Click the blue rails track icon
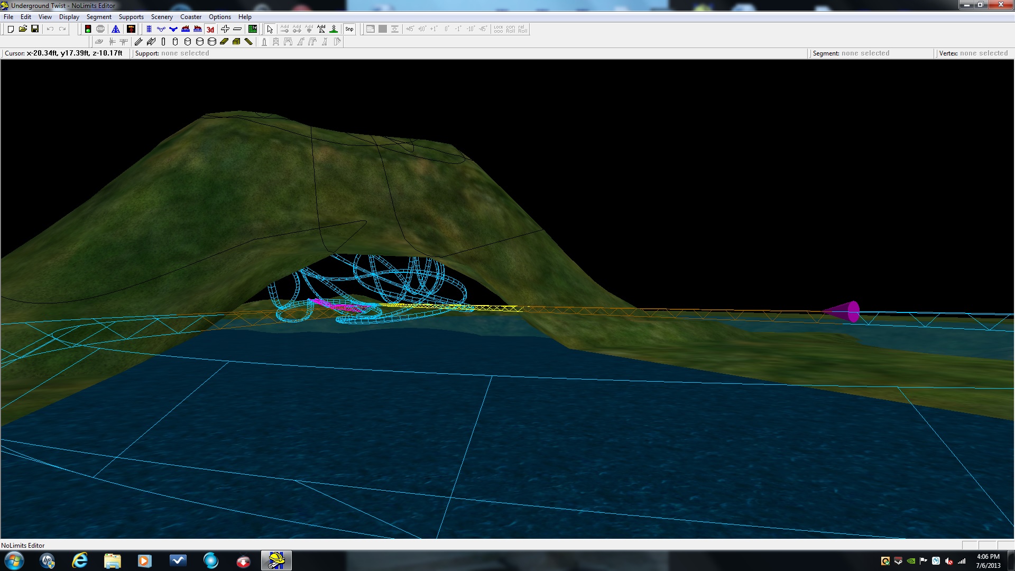Viewport: 1015px width, 571px height. pos(149,29)
